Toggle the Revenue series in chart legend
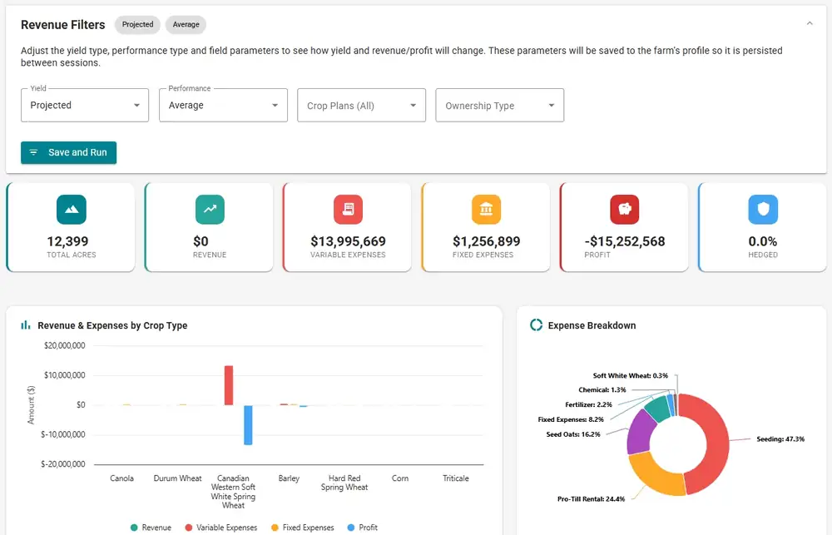The image size is (832, 535). [x=151, y=527]
